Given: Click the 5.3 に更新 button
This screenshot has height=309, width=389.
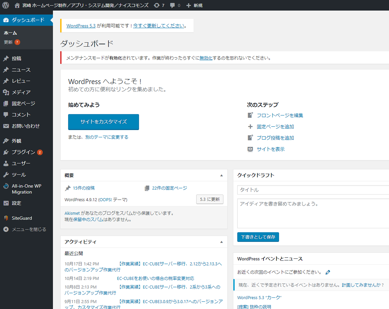Looking at the screenshot, I should 210,200.
